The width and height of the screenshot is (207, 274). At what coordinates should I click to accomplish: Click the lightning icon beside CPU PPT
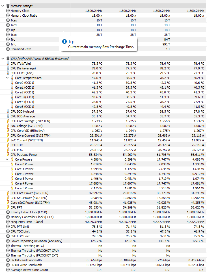coord(8,207)
